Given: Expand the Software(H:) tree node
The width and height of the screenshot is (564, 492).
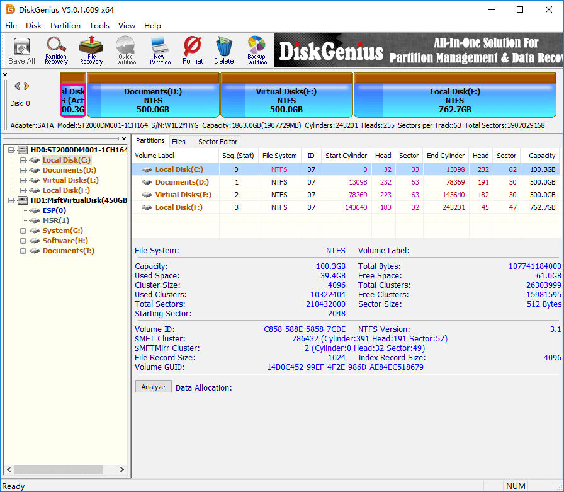Looking at the screenshot, I should coord(23,241).
